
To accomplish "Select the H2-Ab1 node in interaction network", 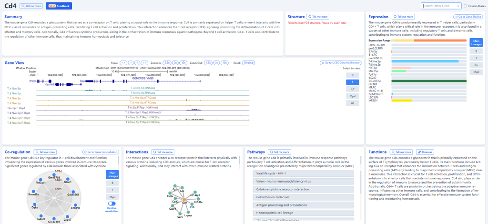I will click(x=195, y=192).
